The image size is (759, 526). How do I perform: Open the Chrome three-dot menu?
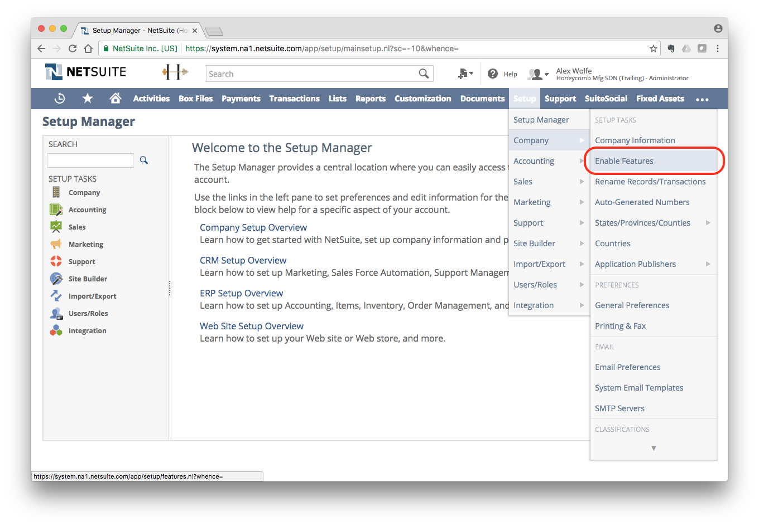coord(718,48)
